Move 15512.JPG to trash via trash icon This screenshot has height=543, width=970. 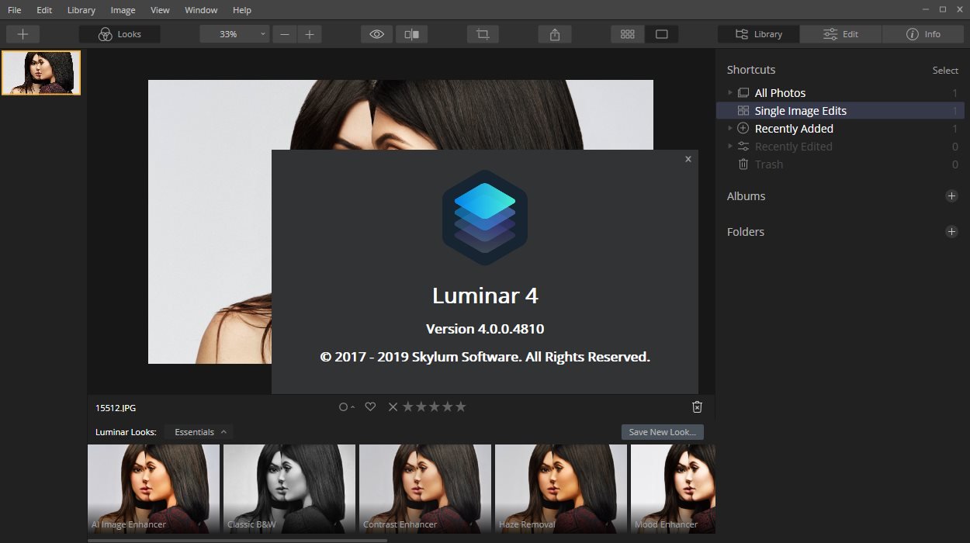[x=696, y=406]
